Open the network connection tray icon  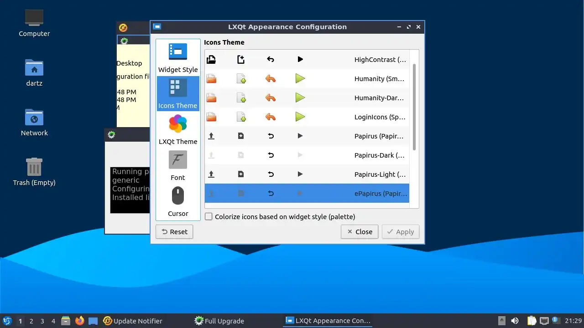point(544,321)
